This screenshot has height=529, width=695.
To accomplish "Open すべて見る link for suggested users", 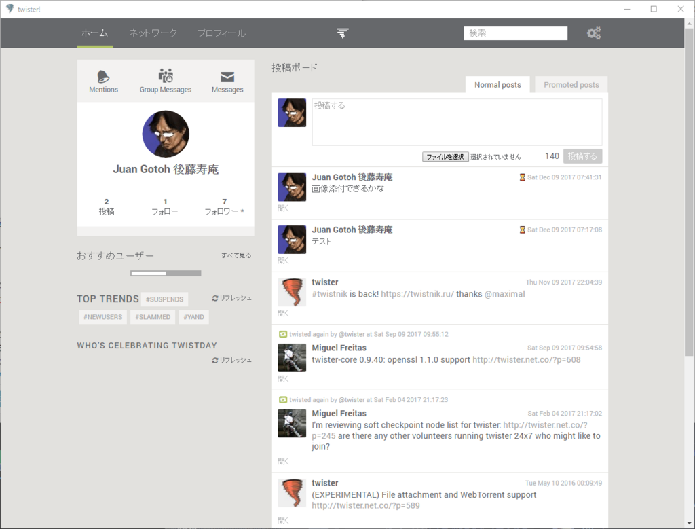I will point(236,255).
